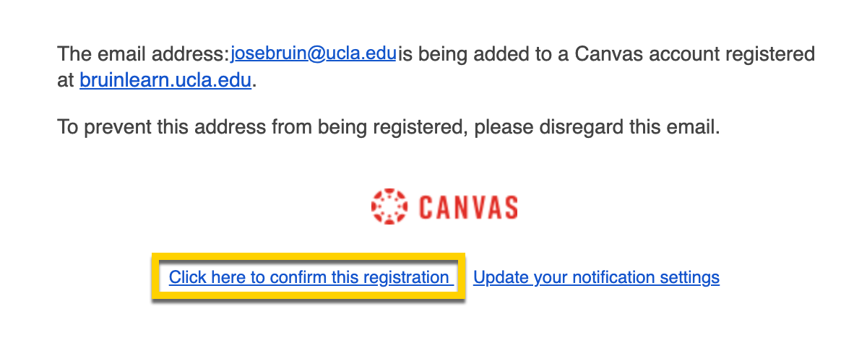Click the "The email address:" text
The width and height of the screenshot is (867, 361).
click(143, 54)
